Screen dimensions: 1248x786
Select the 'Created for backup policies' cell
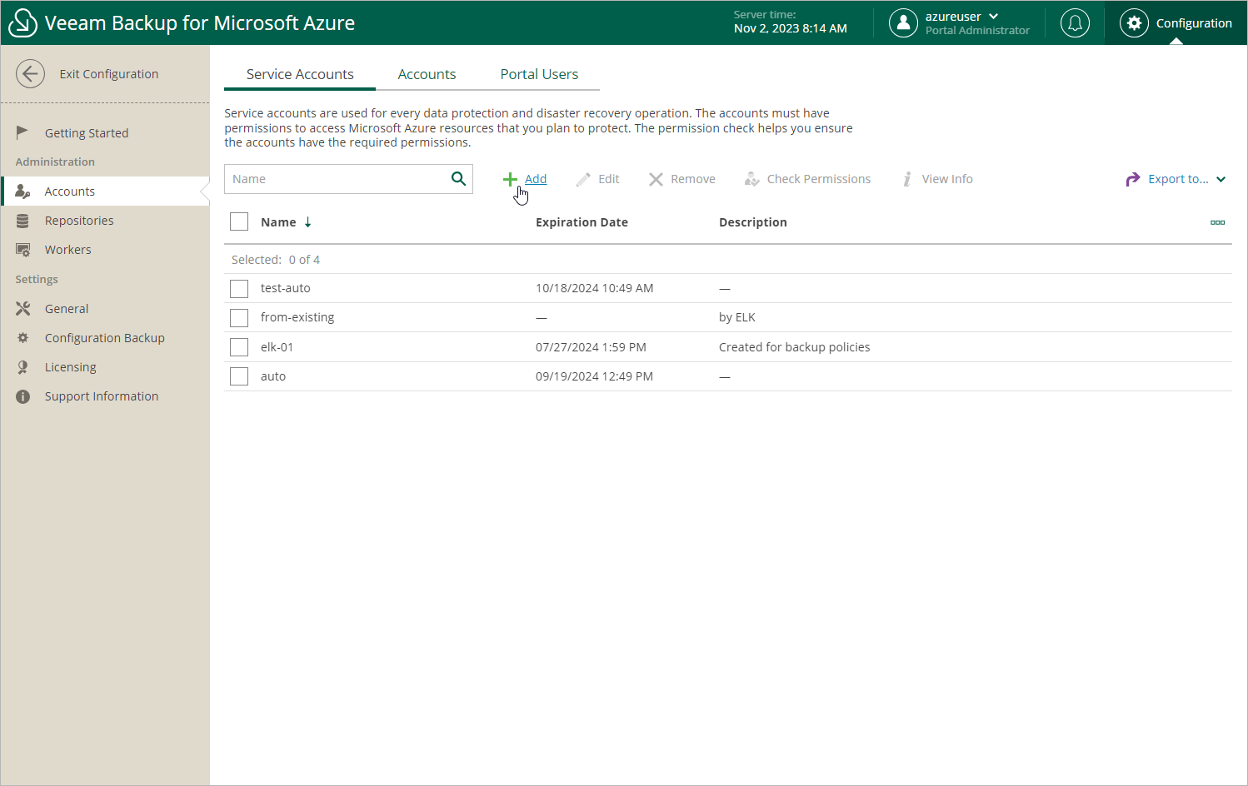click(x=794, y=347)
